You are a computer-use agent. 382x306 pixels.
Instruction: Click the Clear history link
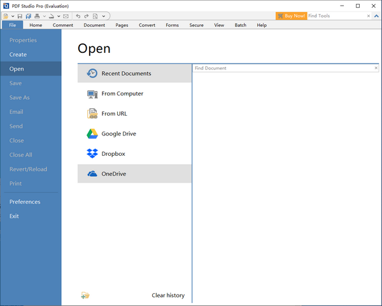tap(168, 295)
